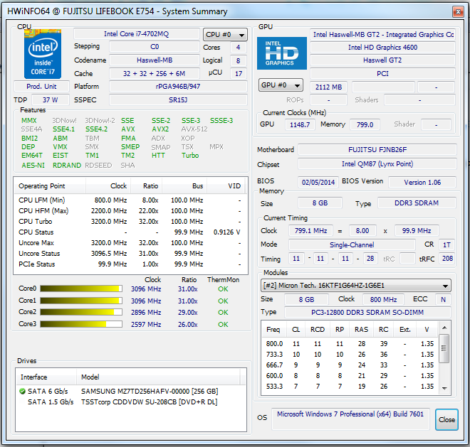Click the AES-NI feature label
470x447 pixels.
pos(33,165)
